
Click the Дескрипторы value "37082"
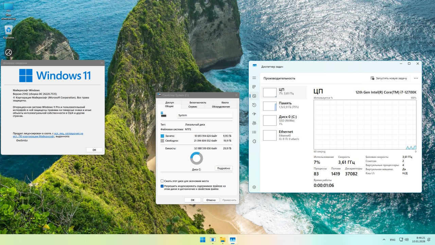tap(351, 174)
